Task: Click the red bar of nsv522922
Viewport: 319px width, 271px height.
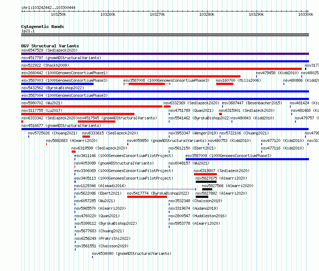Action: point(161,69)
